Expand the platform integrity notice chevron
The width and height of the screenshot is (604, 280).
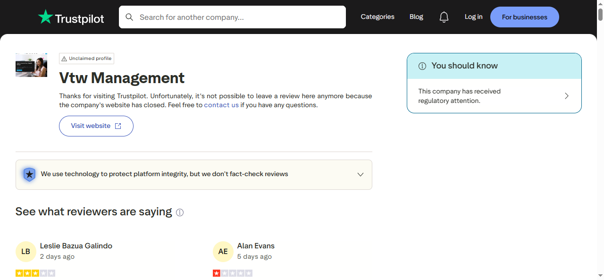(x=360, y=174)
